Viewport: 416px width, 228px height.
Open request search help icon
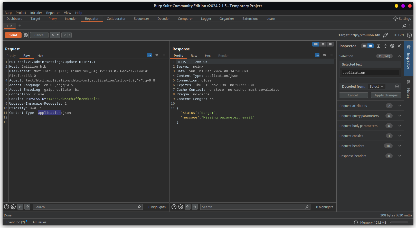point(7,207)
